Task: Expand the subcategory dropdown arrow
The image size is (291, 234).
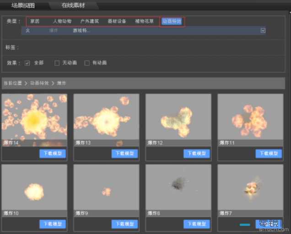Action: click(x=263, y=31)
